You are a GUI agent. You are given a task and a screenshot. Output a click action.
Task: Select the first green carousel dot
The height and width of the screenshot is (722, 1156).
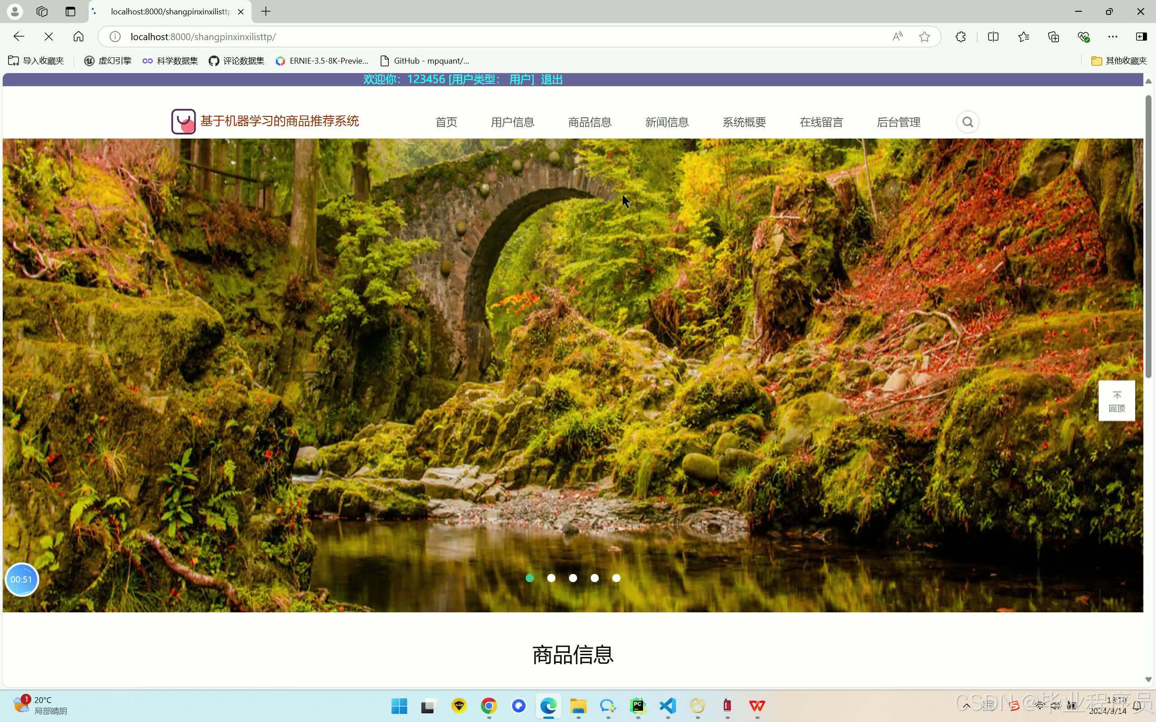pyautogui.click(x=529, y=578)
